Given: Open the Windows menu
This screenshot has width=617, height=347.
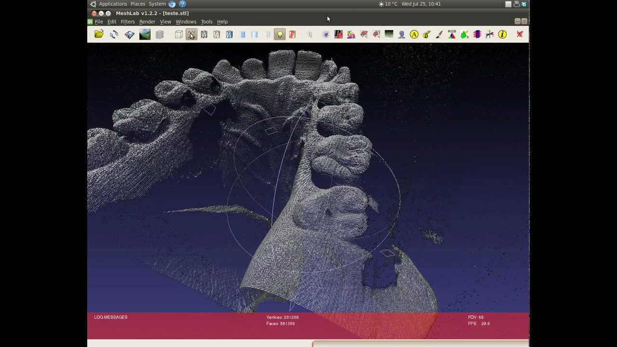Looking at the screenshot, I should pyautogui.click(x=186, y=22).
